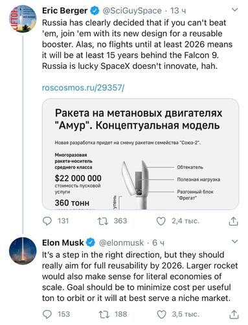248x325 pixels.
Task: Open Eric Berger's tweet options chevron
Action: point(234,10)
